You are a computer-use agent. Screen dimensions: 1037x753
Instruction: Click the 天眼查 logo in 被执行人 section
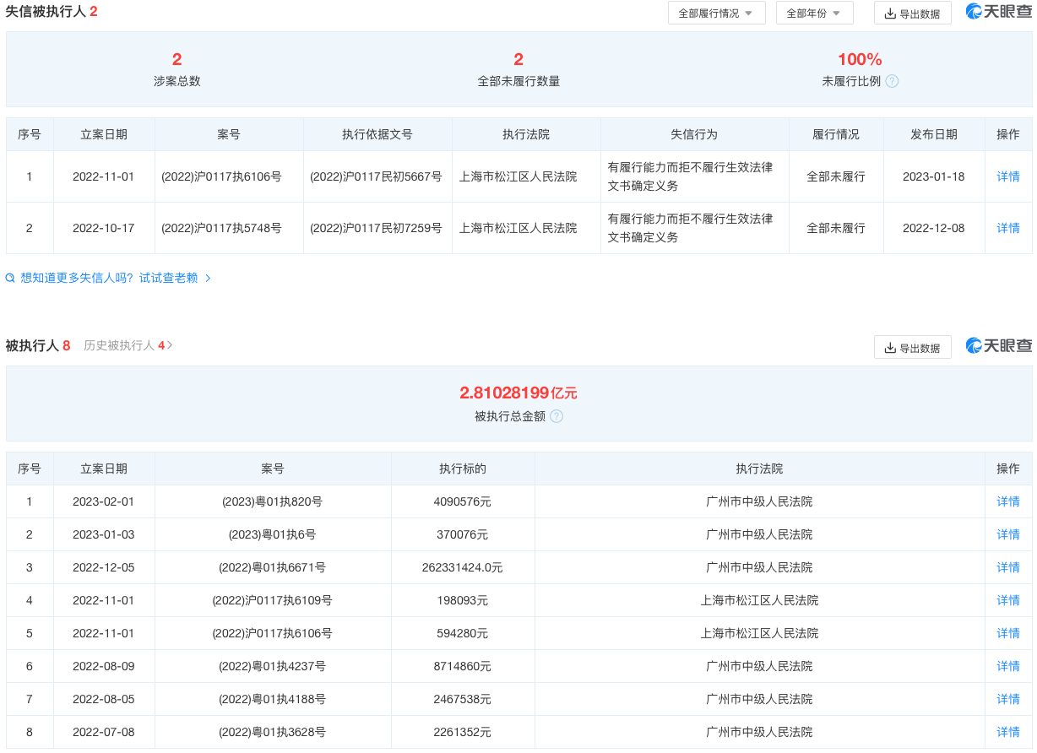coord(998,346)
